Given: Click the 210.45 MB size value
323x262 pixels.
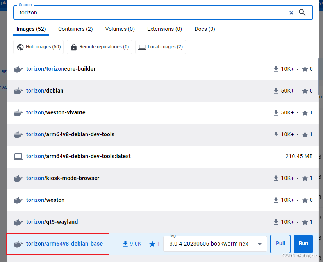Looking at the screenshot, I should pyautogui.click(x=299, y=156).
